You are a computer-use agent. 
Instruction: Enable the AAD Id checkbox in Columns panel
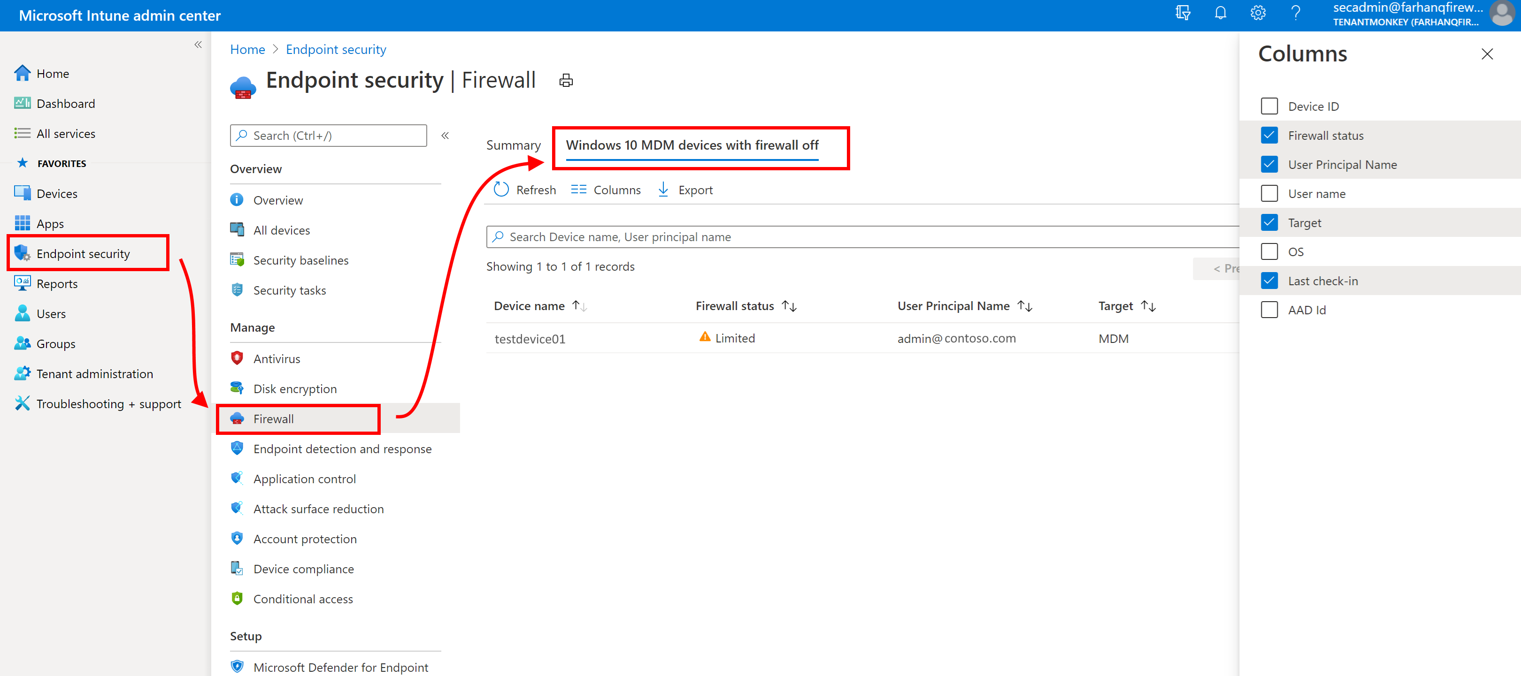(x=1269, y=310)
